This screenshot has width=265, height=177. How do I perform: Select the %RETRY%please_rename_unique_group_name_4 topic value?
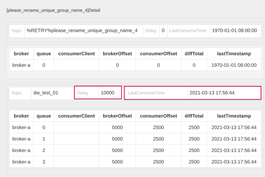click(x=82, y=31)
